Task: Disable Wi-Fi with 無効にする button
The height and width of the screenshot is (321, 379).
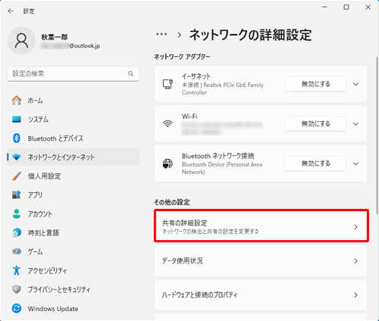Action: pyautogui.click(x=315, y=123)
